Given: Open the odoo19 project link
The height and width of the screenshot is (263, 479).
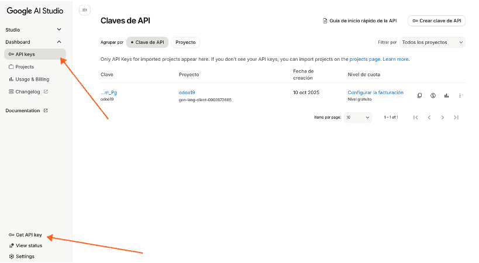Looking at the screenshot, I should coord(187,92).
